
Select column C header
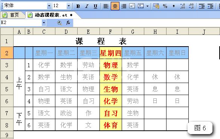click(x=44, y=31)
